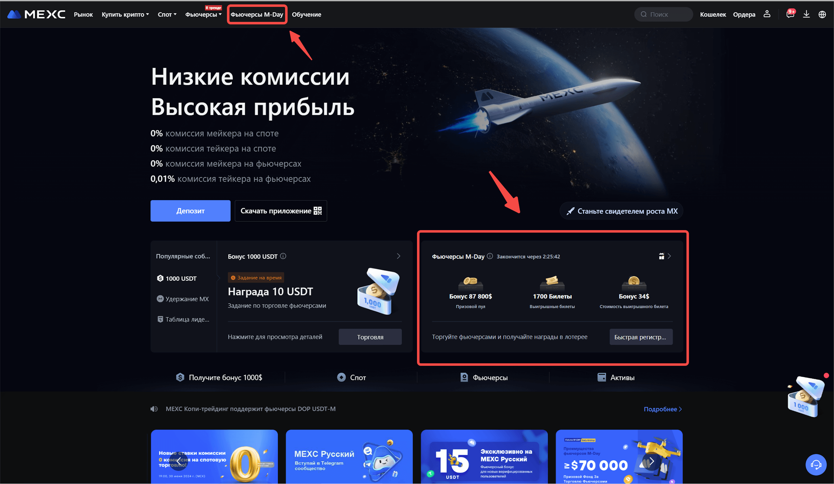Click the download app icon in header
The image size is (834, 484).
[x=806, y=14]
